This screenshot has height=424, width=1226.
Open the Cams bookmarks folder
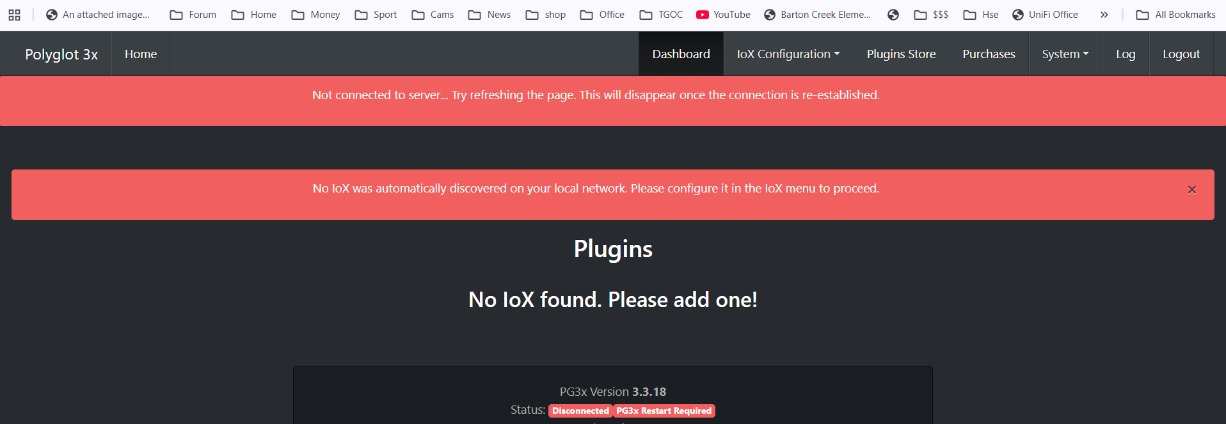tap(433, 15)
